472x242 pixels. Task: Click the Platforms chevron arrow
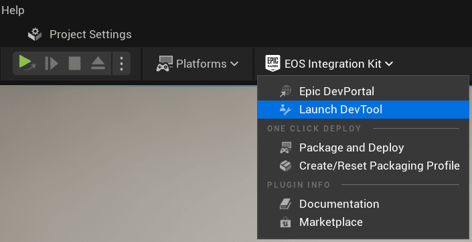[234, 64]
